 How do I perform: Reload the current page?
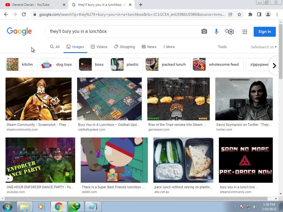point(24,14)
